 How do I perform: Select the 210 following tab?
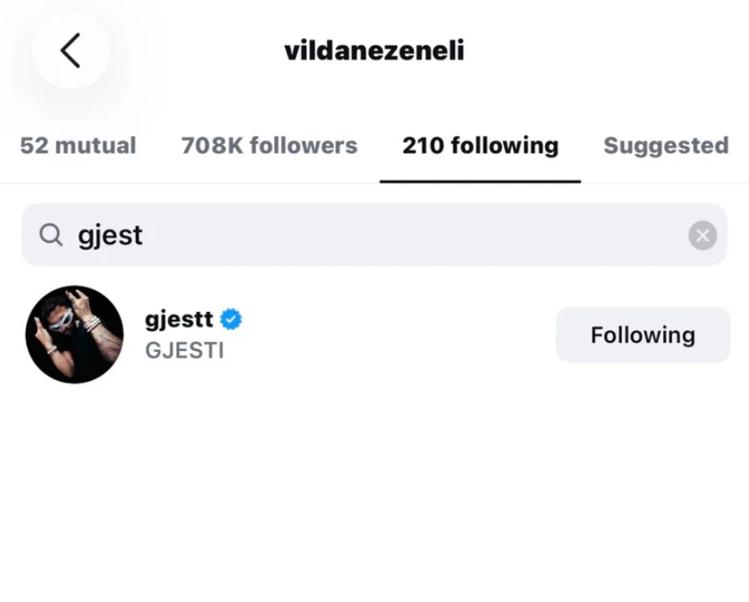pos(480,145)
